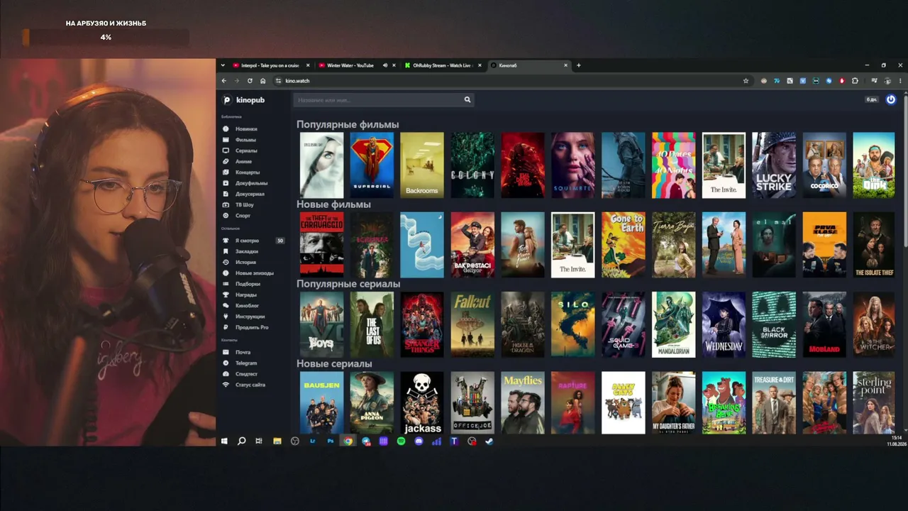
Task: Click the История clock icon
Action: pyautogui.click(x=226, y=263)
